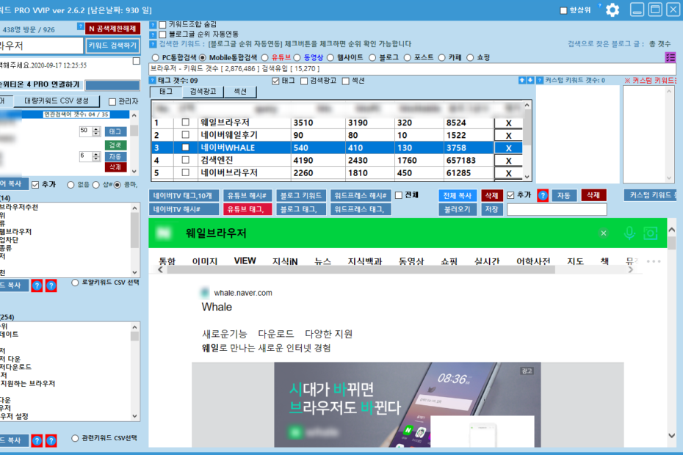Click second red help icon beside 로얄키워드 CSV 선택
The width and height of the screenshot is (683, 455).
point(51,285)
